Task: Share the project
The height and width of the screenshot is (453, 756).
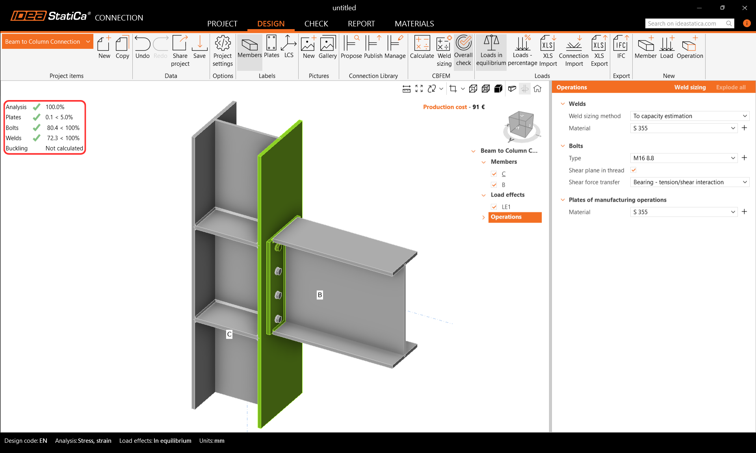Action: coord(180,51)
